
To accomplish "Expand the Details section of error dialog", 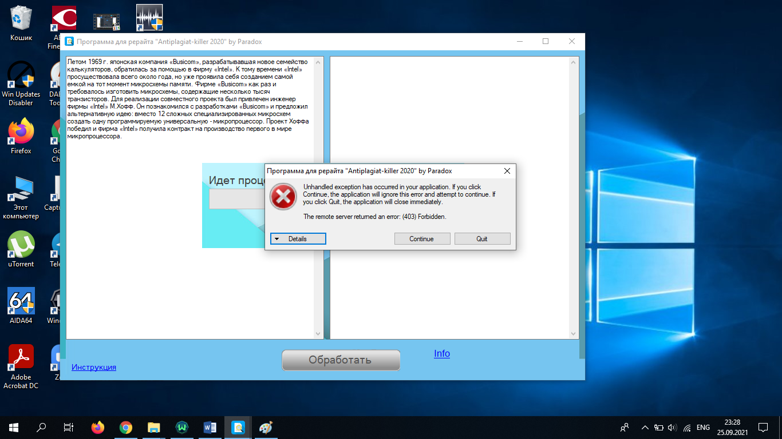I will pos(298,239).
